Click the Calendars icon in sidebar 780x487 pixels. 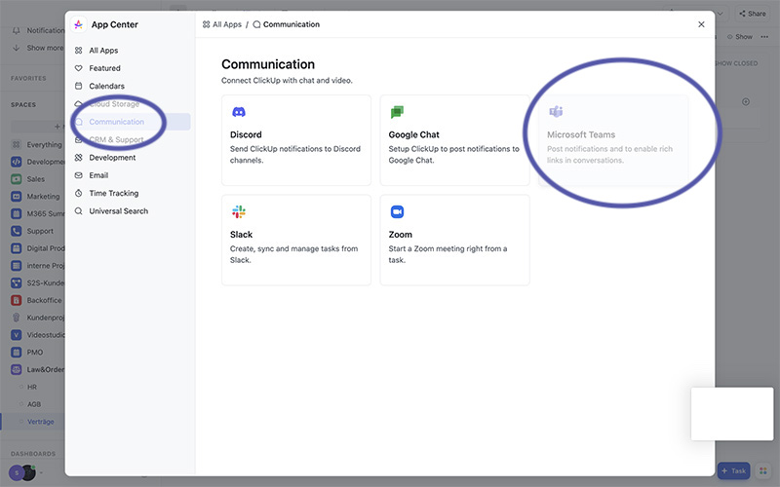click(79, 86)
